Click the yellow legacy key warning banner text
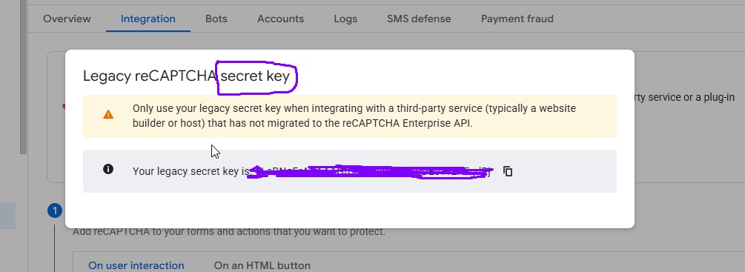 click(x=354, y=116)
